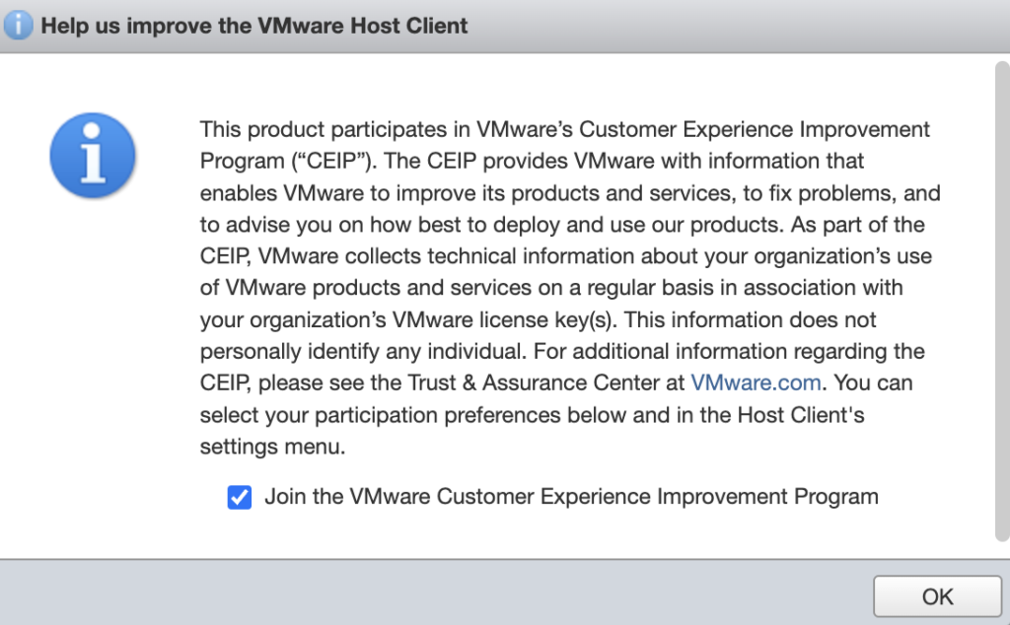Click the small info icon in title bar

(x=19, y=26)
